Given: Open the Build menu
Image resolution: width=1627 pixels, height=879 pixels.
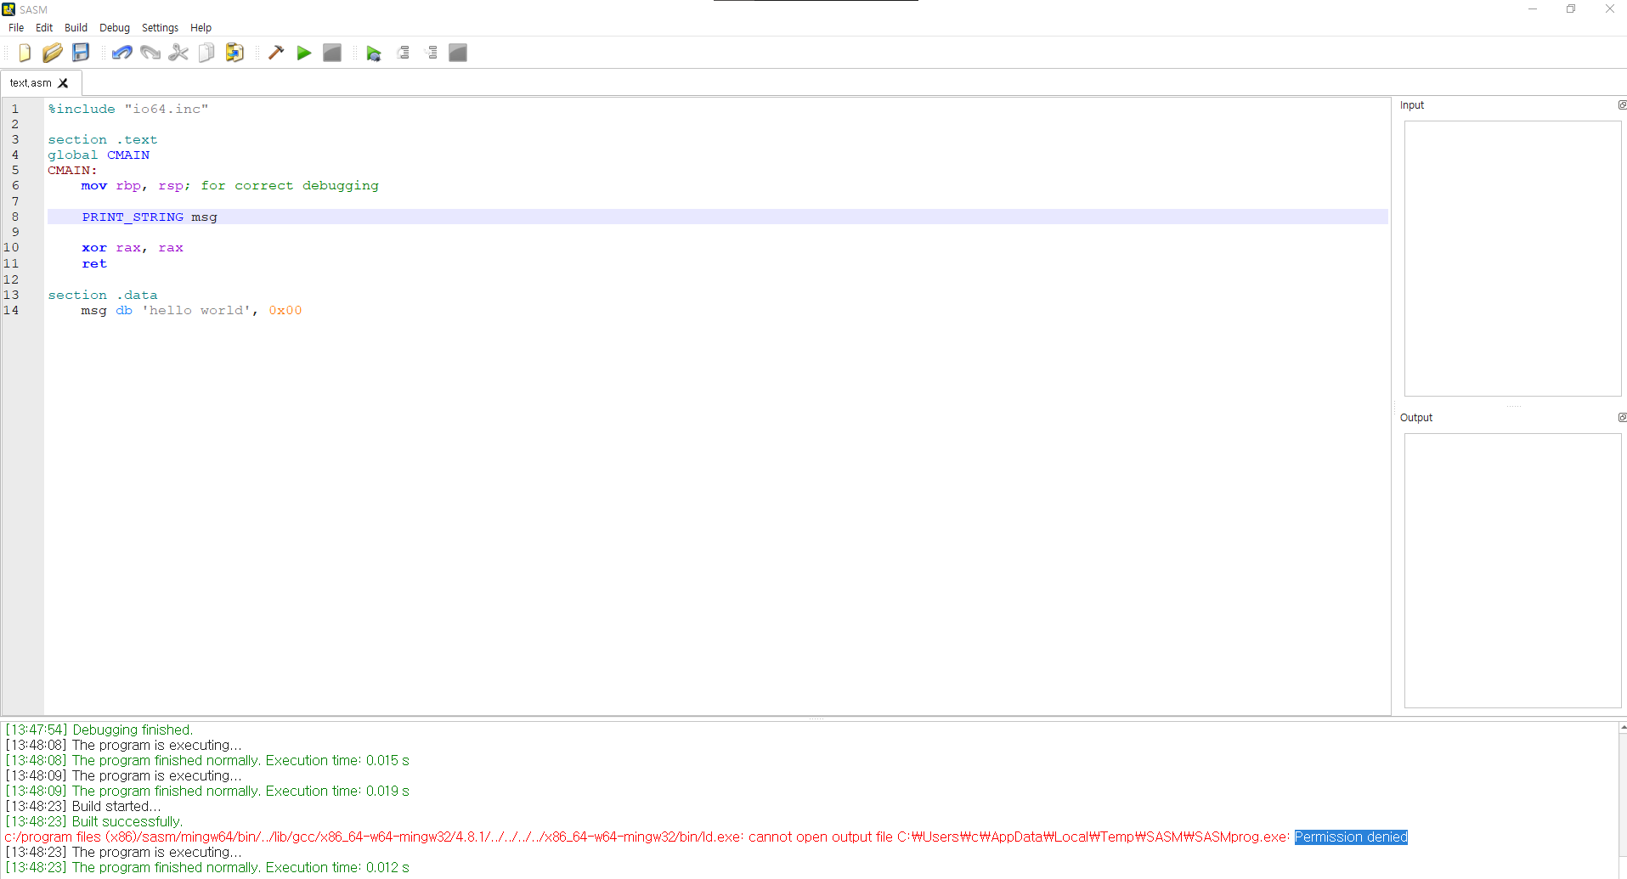Looking at the screenshot, I should pyautogui.click(x=76, y=28).
